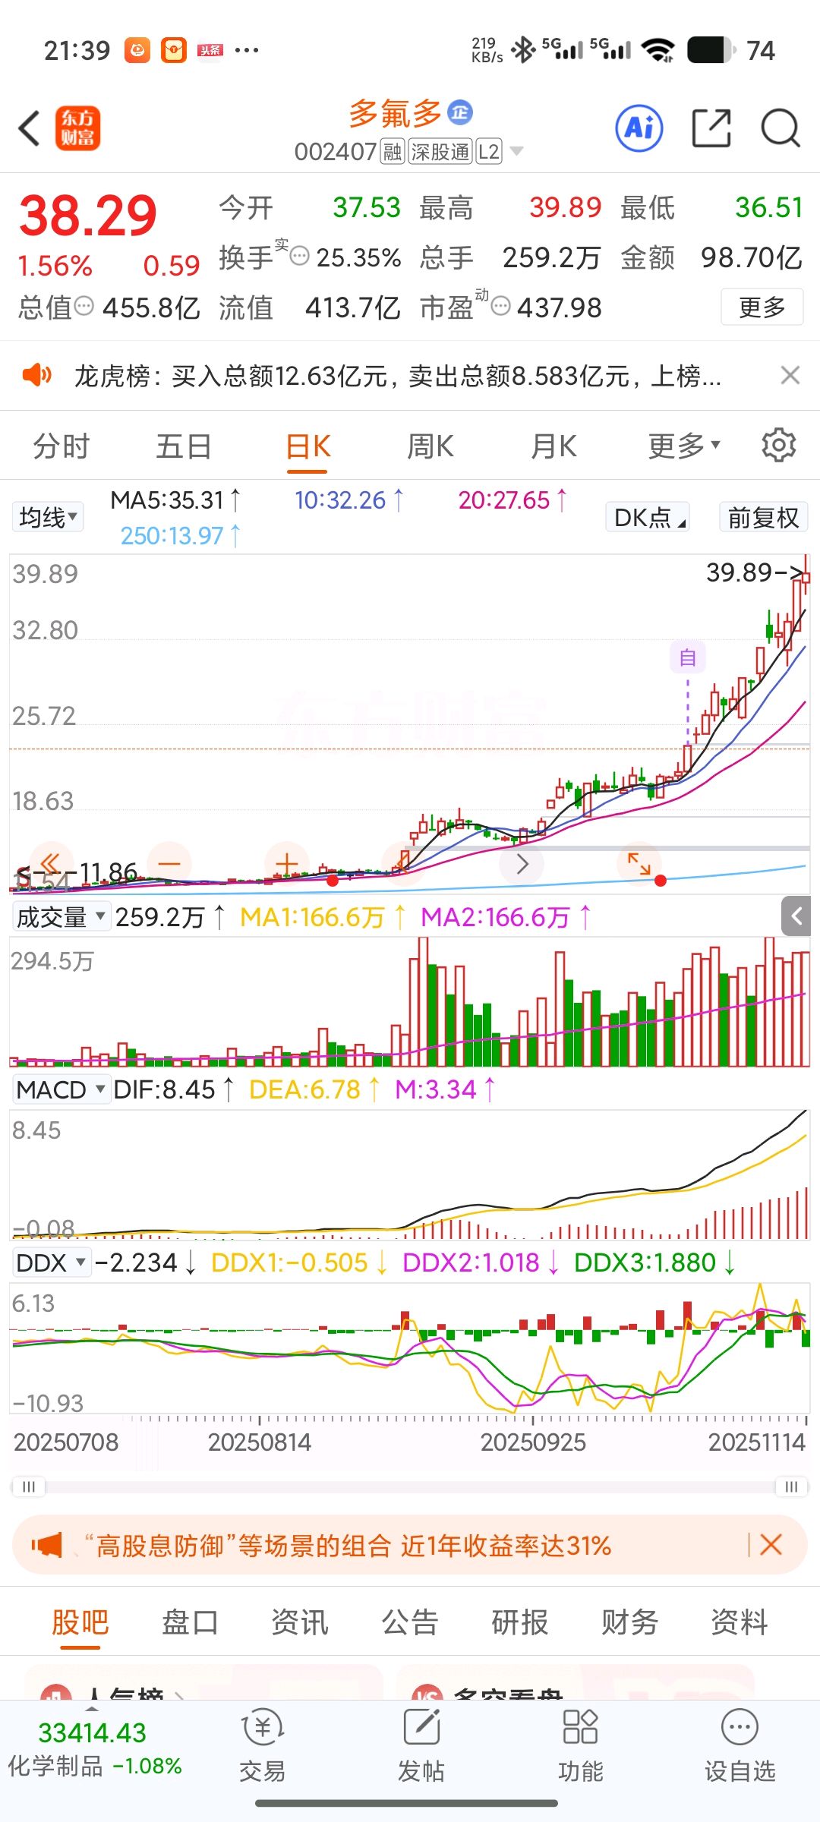Screen dimensions: 820x1822
Task: Move chart right with arrow button
Action: pos(522,863)
